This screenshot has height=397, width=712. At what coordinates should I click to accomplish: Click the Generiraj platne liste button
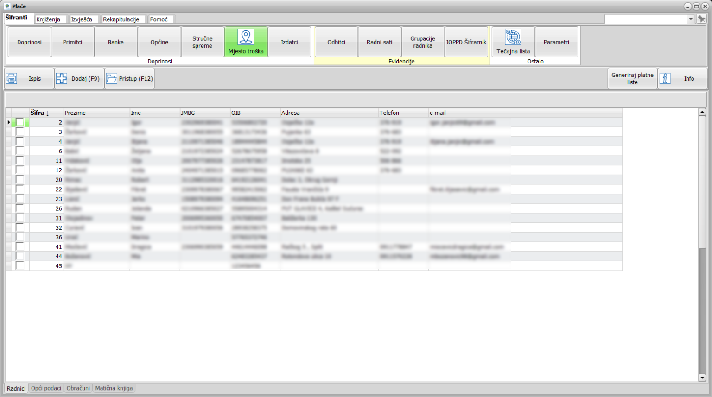[632, 78]
